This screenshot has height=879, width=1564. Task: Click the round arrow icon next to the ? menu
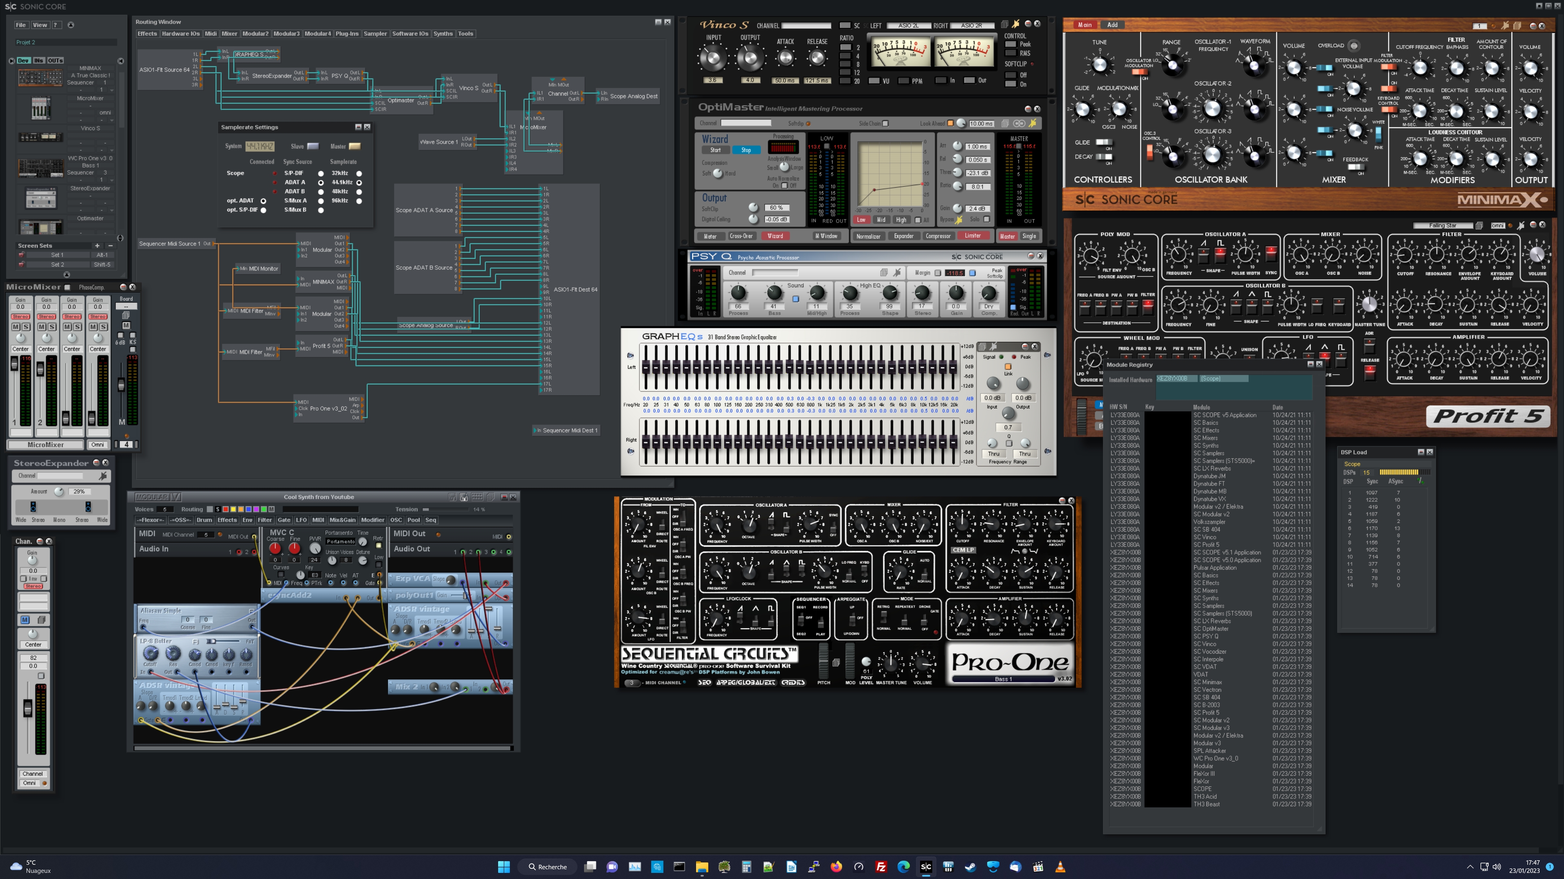70,25
